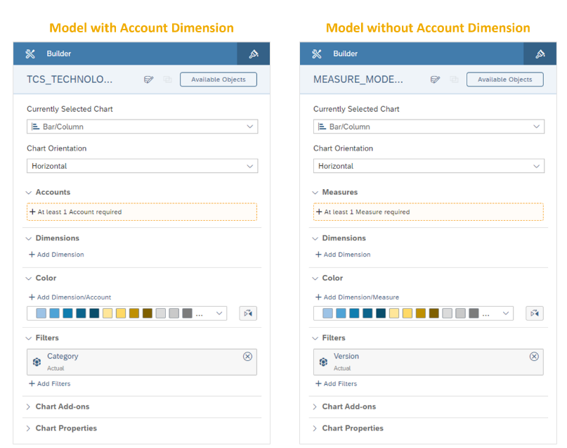Pick dark gray swatch in right palette
Viewport: 567px width, 448px height.
point(474,314)
